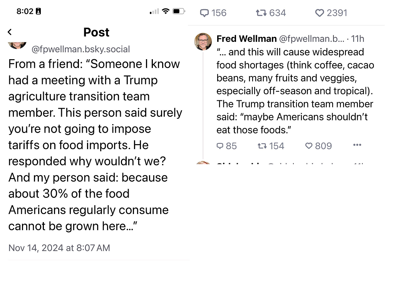
Task: Tap the Post header title
Action: pyautogui.click(x=96, y=32)
